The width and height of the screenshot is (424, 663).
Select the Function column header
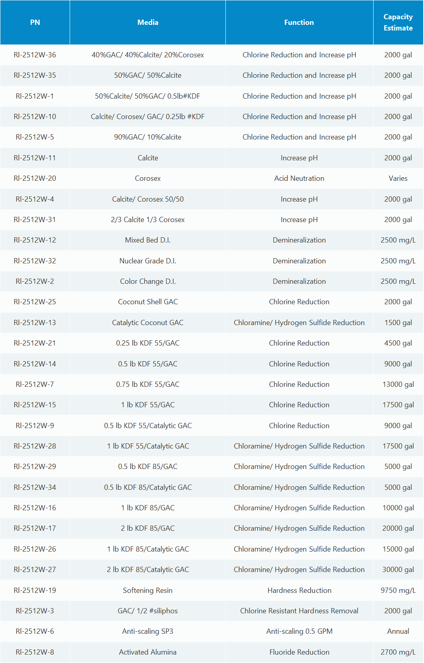(x=299, y=22)
